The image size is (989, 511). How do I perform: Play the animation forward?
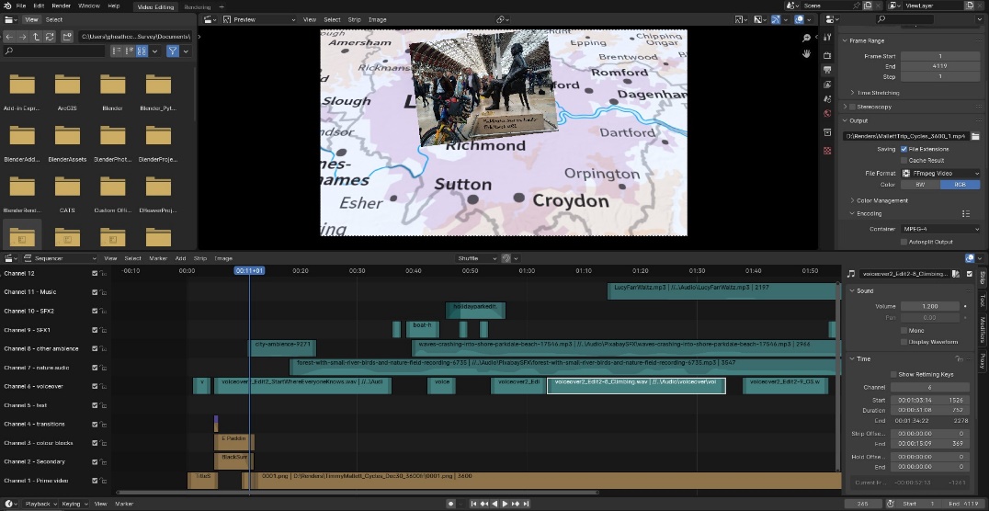click(505, 504)
